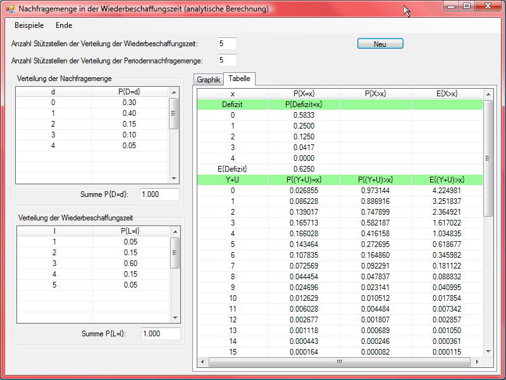Click the E{X>x} column header

(447, 94)
